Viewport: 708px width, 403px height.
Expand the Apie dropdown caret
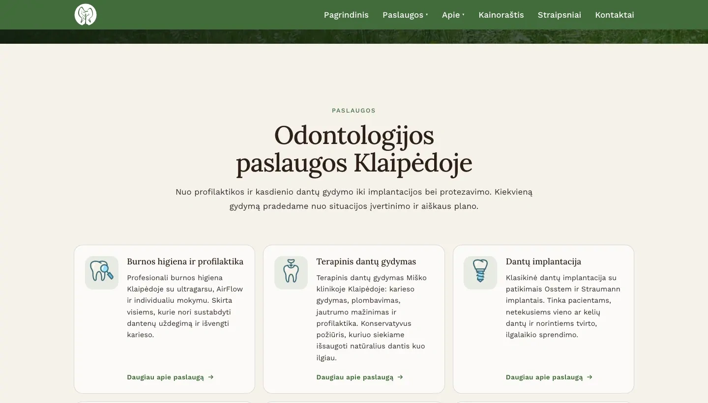[x=463, y=15]
